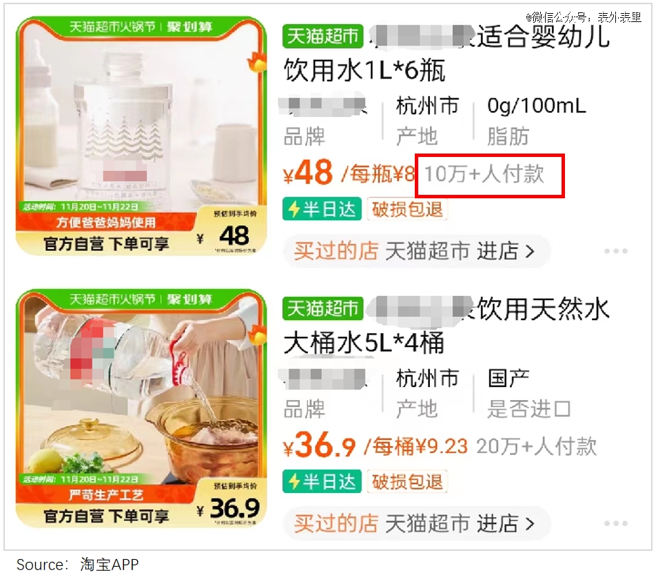
Task: Open the baby drinking water product thumbnail
Action: click(x=141, y=136)
